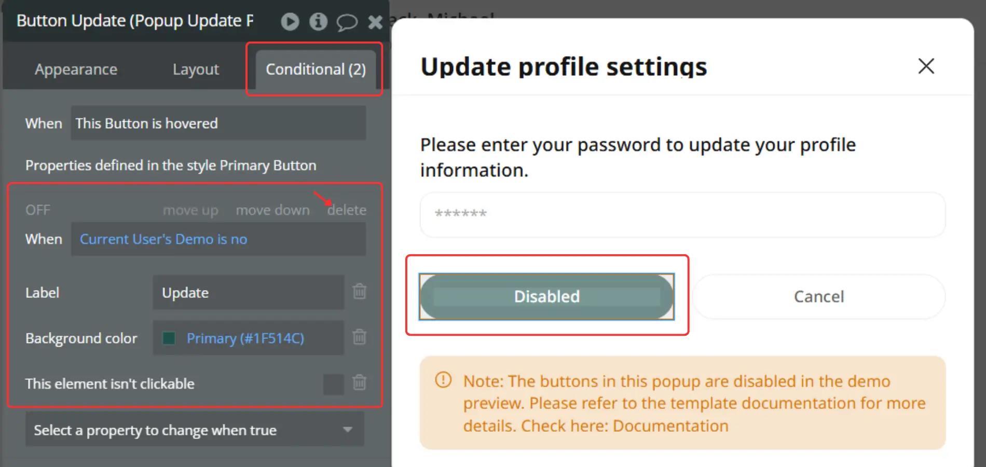Screen dimensions: 986x467
Task: Toggle the OFF switch on the condition
Action: [x=38, y=210]
